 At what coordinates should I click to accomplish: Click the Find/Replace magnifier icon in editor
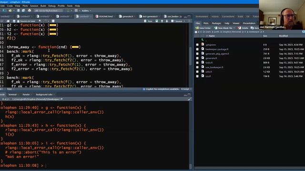point(40,21)
